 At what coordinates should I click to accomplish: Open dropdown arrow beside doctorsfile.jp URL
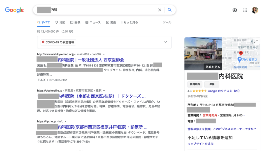[x=104, y=91]
